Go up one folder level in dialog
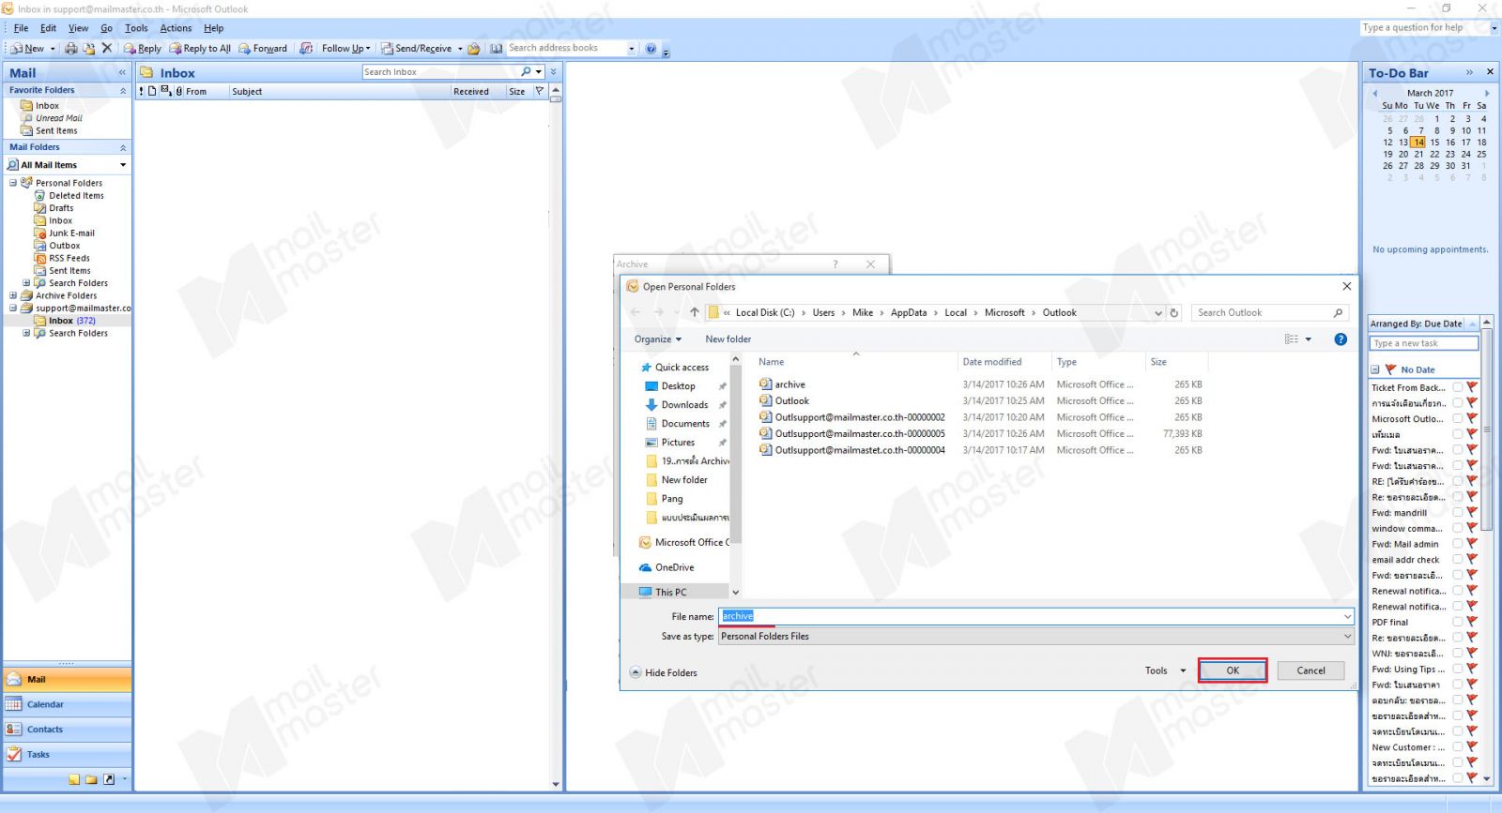The image size is (1502, 813). tap(694, 312)
